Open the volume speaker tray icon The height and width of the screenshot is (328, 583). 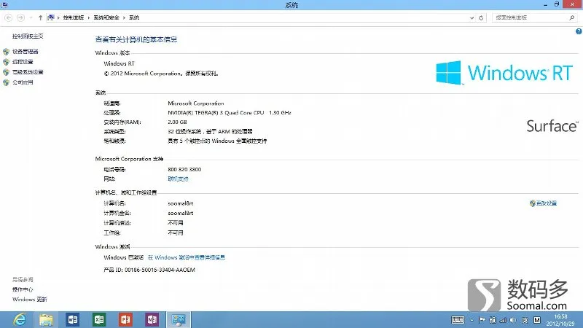(x=514, y=320)
